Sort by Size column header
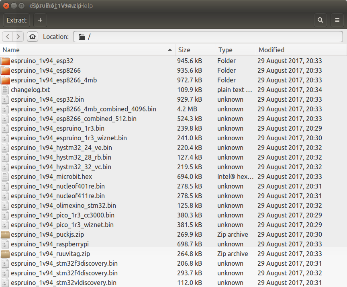The width and height of the screenshot is (347, 287). pos(196,50)
